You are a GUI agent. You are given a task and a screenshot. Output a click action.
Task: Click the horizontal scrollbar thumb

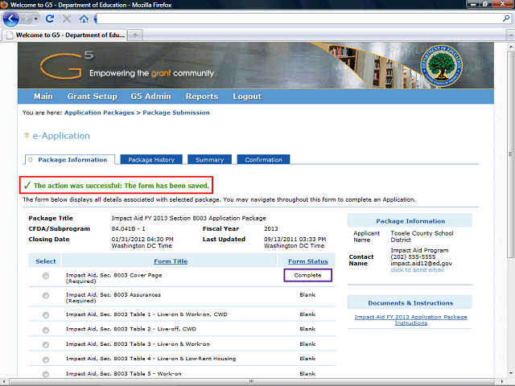click(x=251, y=381)
